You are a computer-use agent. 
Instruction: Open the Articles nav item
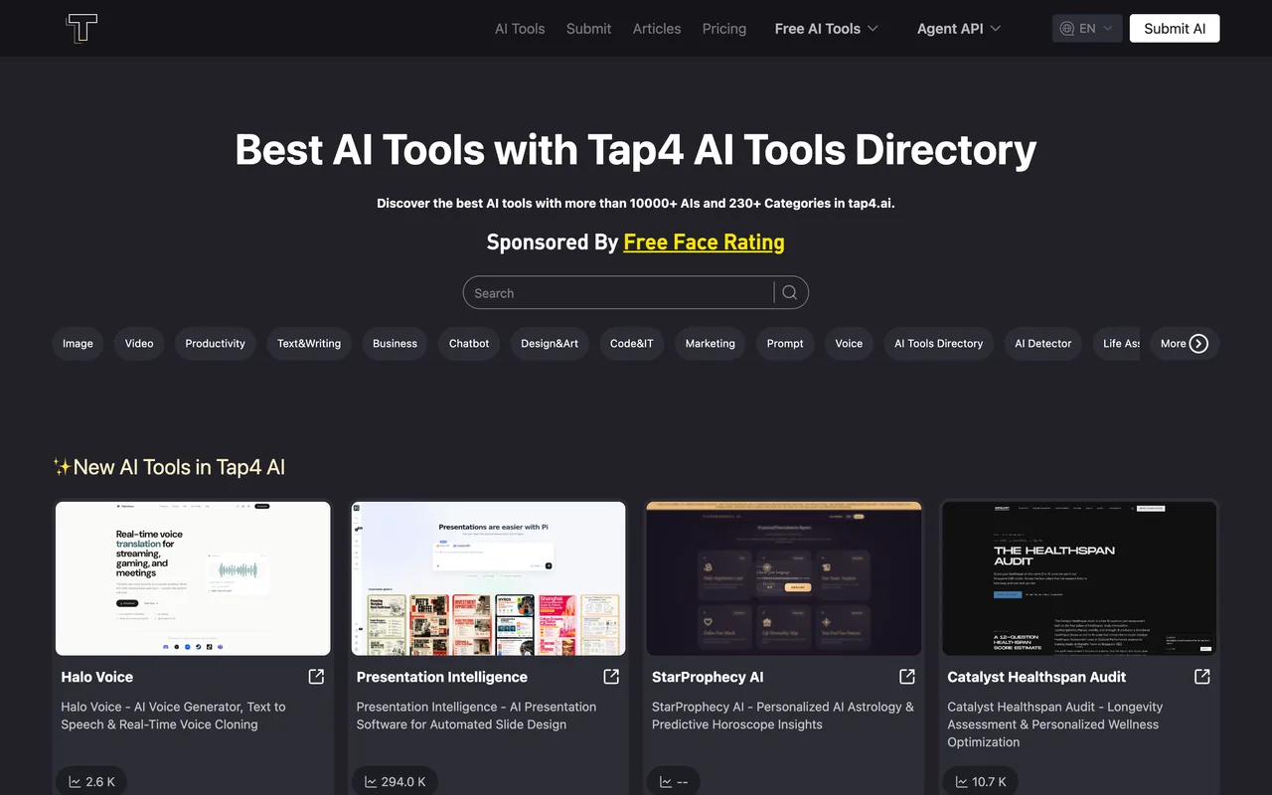[x=657, y=29]
